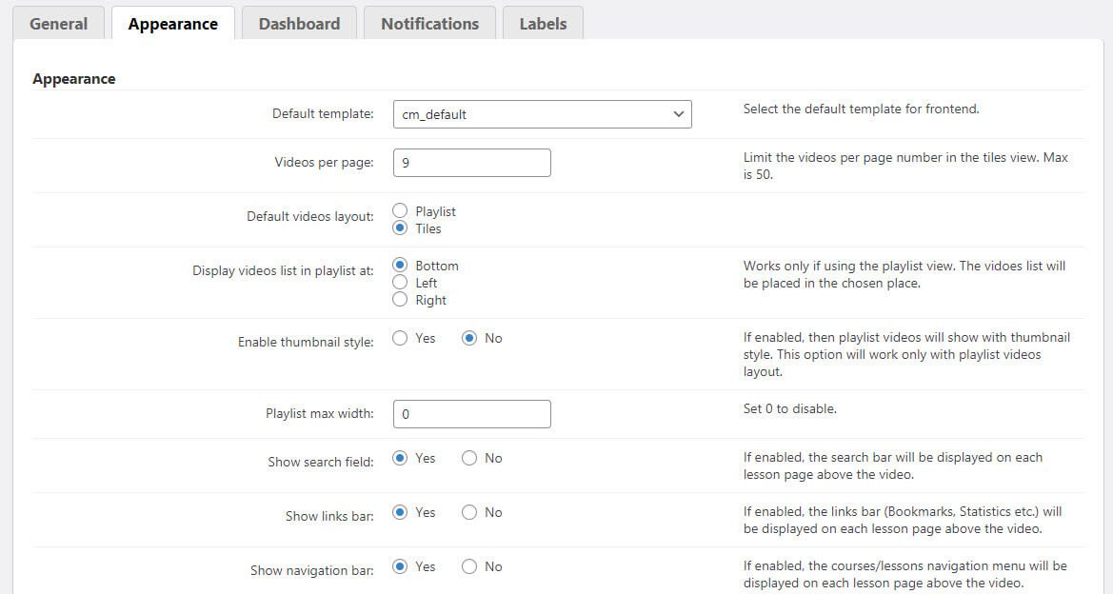Display videos list at the Left

click(400, 282)
